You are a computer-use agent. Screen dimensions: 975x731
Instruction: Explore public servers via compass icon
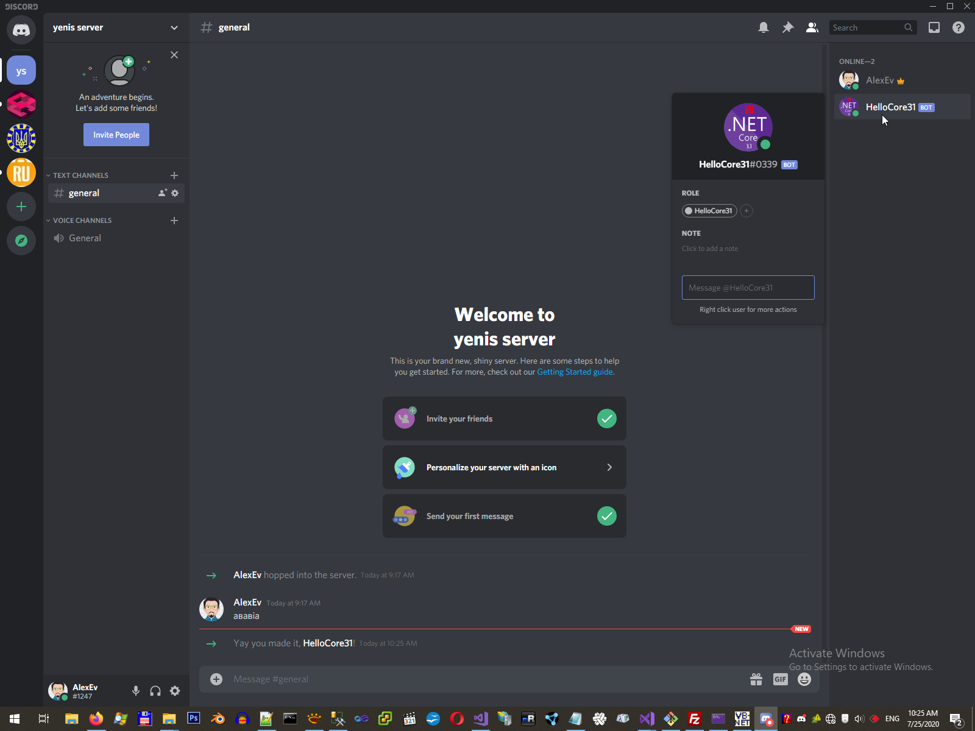[21, 241]
